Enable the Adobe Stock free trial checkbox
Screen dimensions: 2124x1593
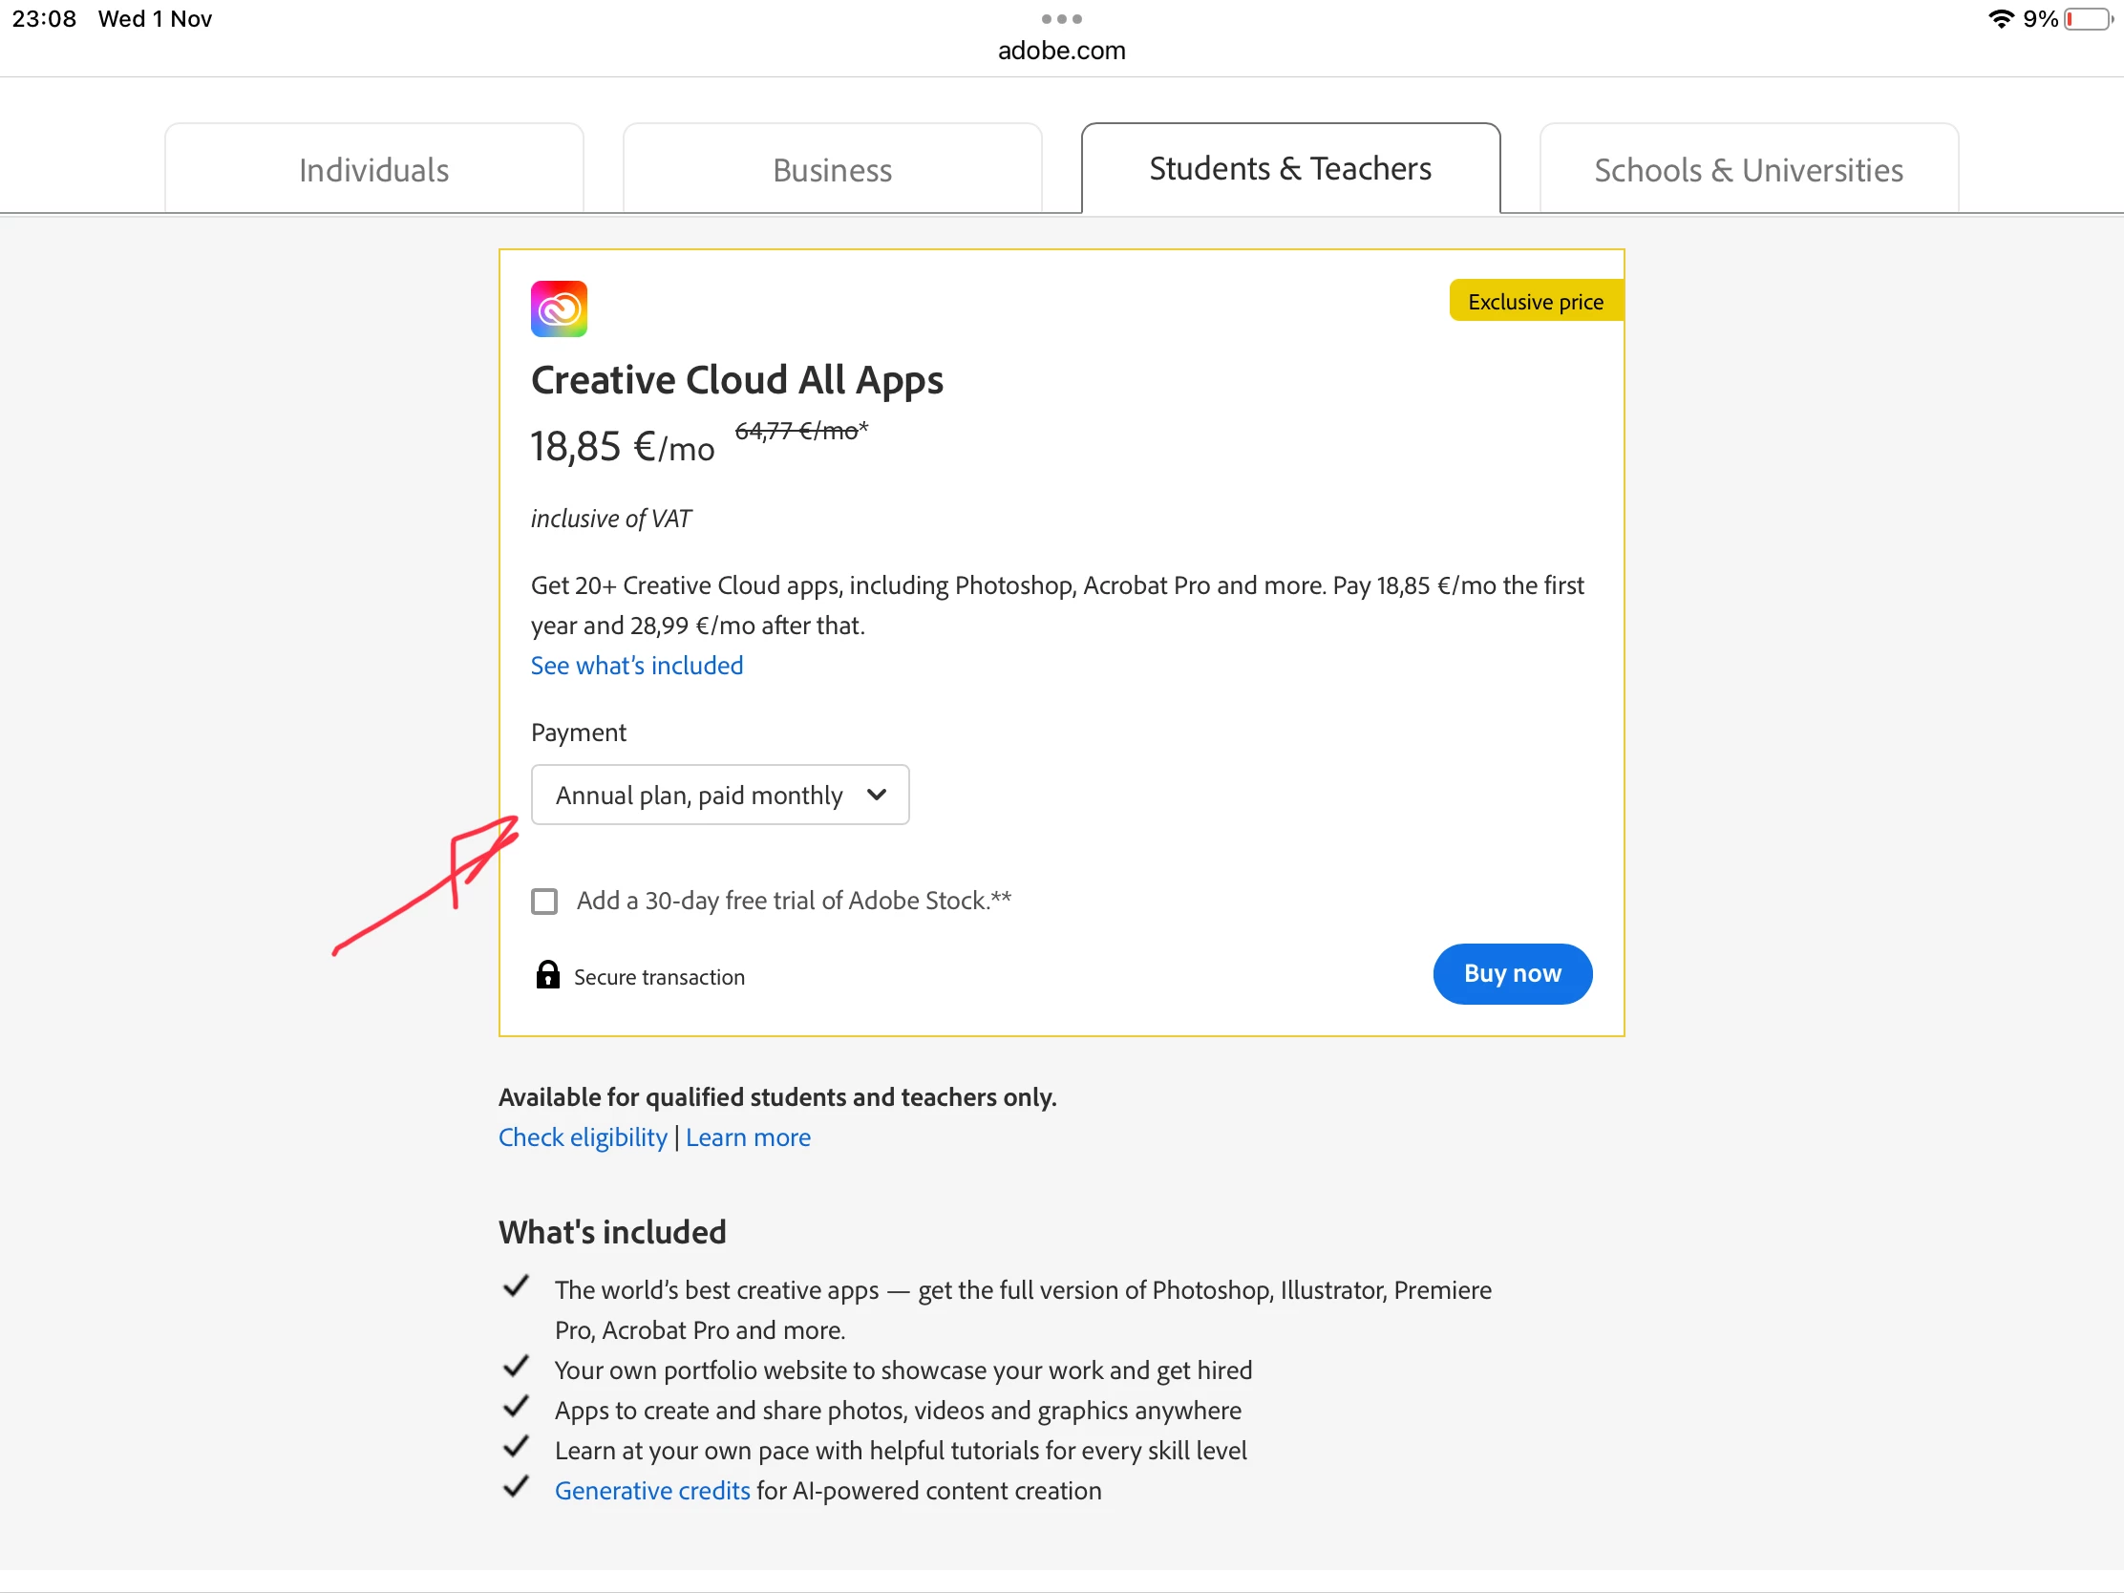(x=544, y=901)
